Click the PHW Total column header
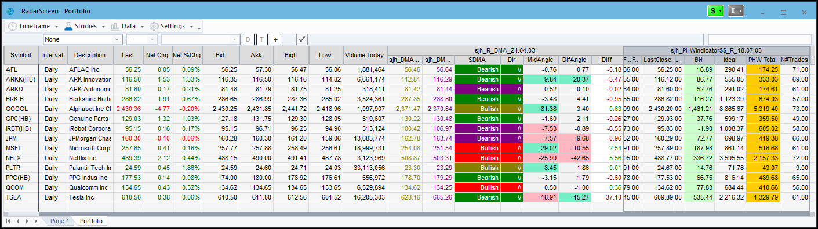The height and width of the screenshot is (229, 818). point(763,60)
